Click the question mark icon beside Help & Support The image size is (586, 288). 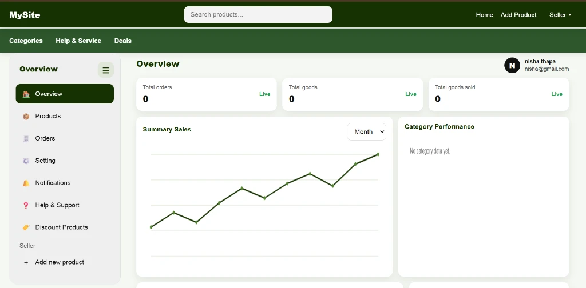click(x=26, y=205)
